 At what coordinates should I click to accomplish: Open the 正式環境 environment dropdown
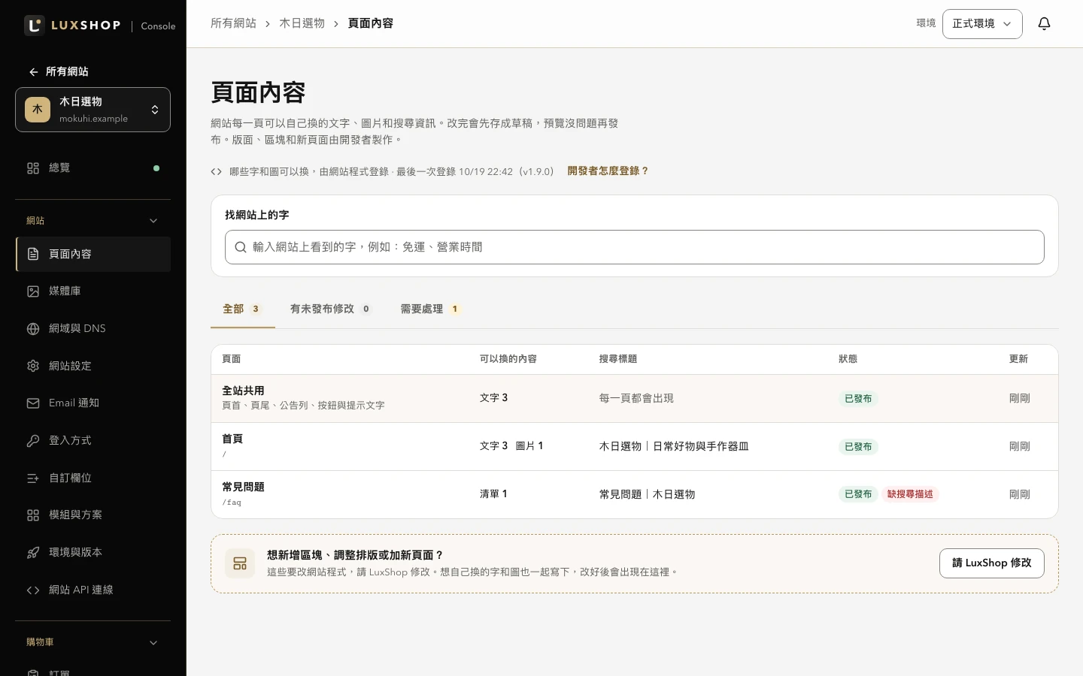click(x=982, y=24)
